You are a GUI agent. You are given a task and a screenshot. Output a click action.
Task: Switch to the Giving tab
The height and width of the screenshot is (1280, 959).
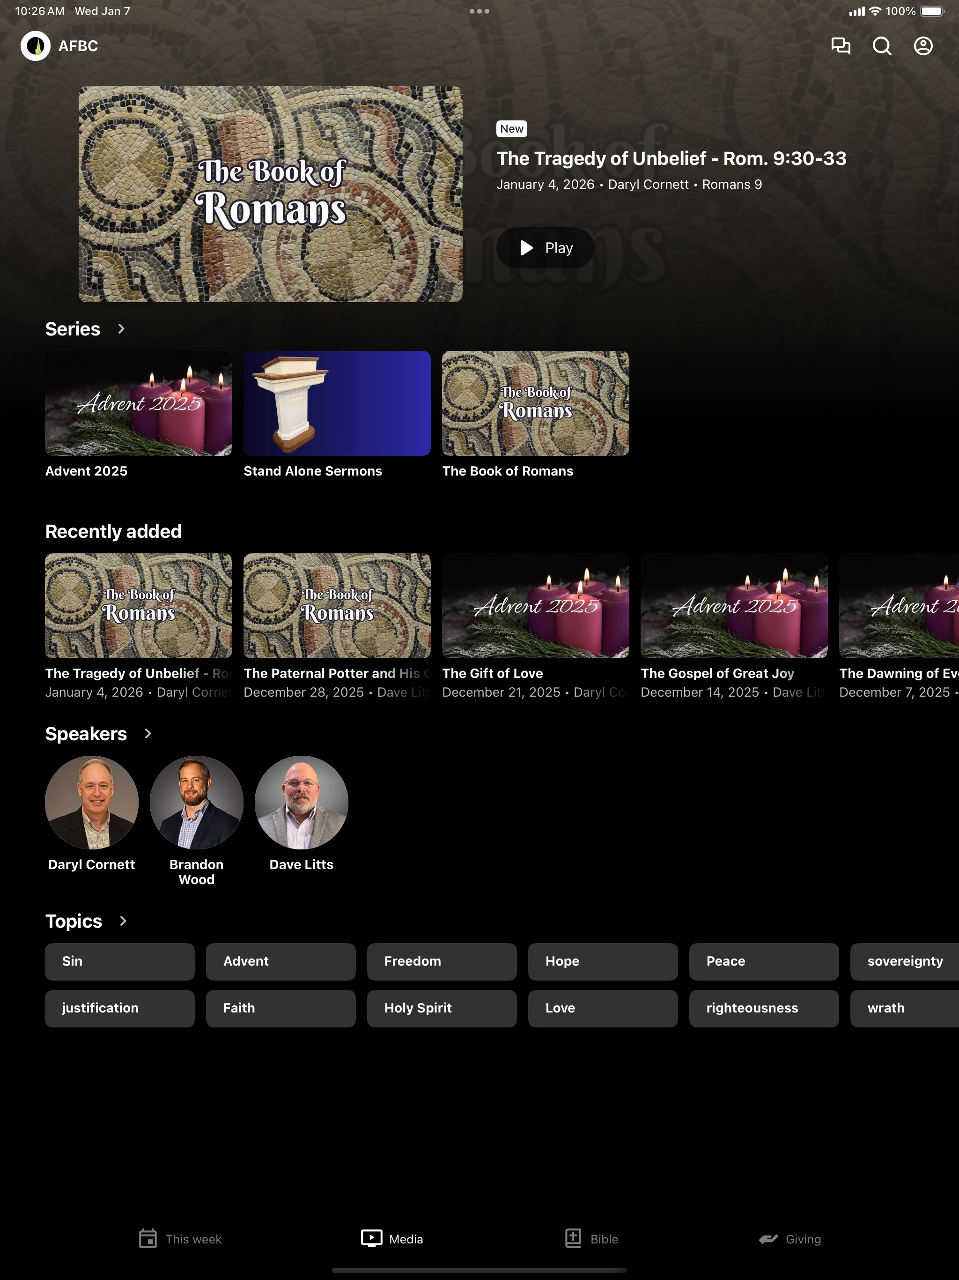(x=790, y=1239)
